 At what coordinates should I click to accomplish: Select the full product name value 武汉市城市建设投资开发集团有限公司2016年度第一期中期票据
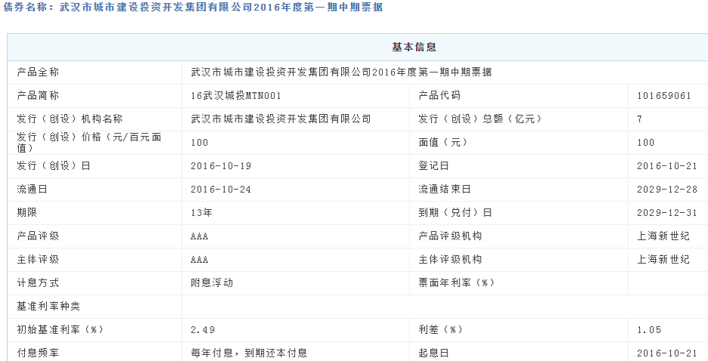coord(341,73)
